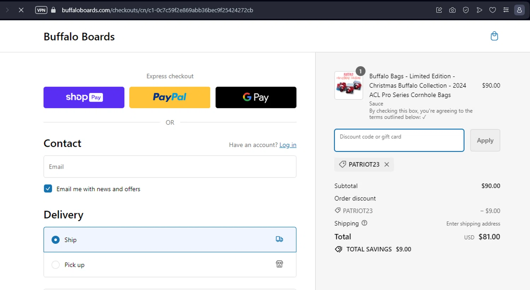This screenshot has width=530, height=290.
Task: Stop page loading with the X button
Action: click(21, 10)
